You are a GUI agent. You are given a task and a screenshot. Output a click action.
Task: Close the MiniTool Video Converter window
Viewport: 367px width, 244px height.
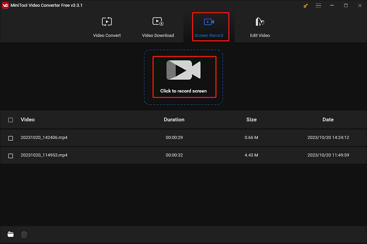360,6
